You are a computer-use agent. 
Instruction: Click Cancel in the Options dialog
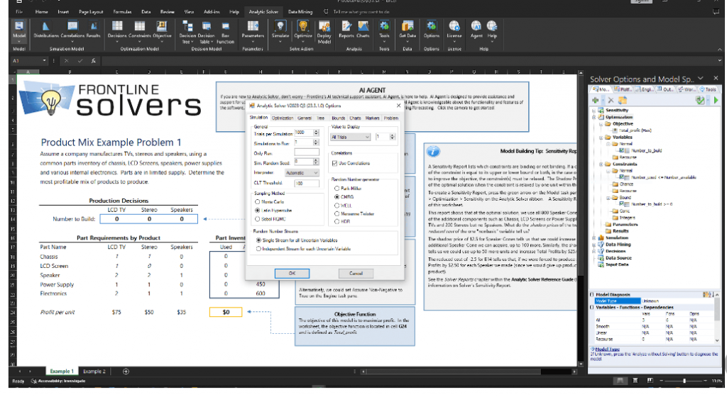point(356,273)
